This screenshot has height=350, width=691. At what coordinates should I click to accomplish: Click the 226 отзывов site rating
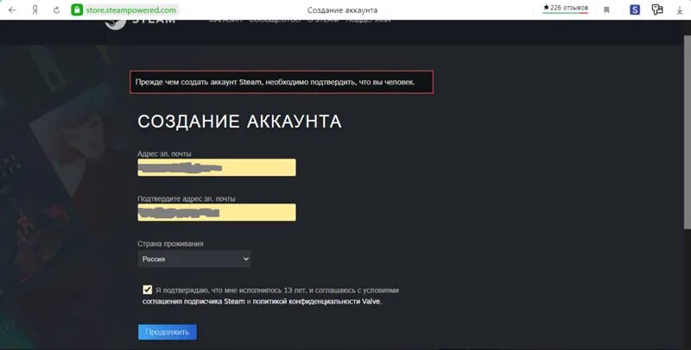pos(566,8)
